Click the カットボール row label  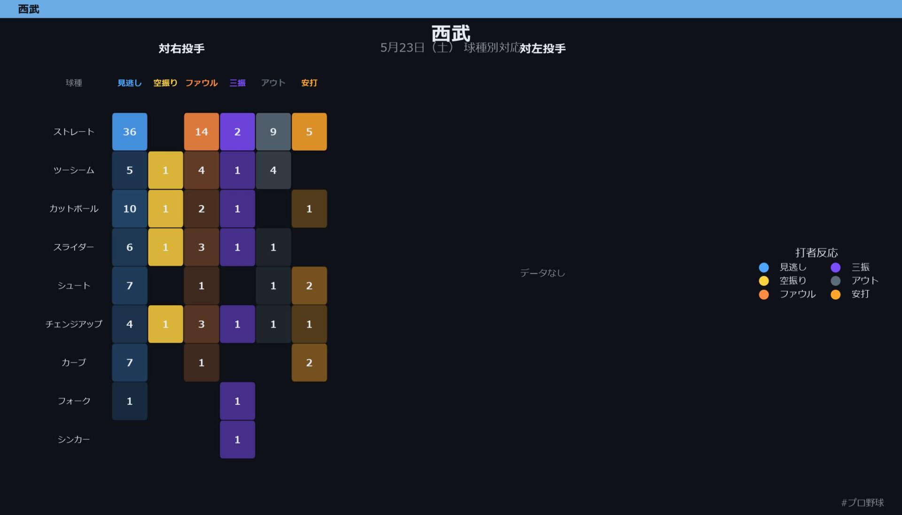(74, 209)
